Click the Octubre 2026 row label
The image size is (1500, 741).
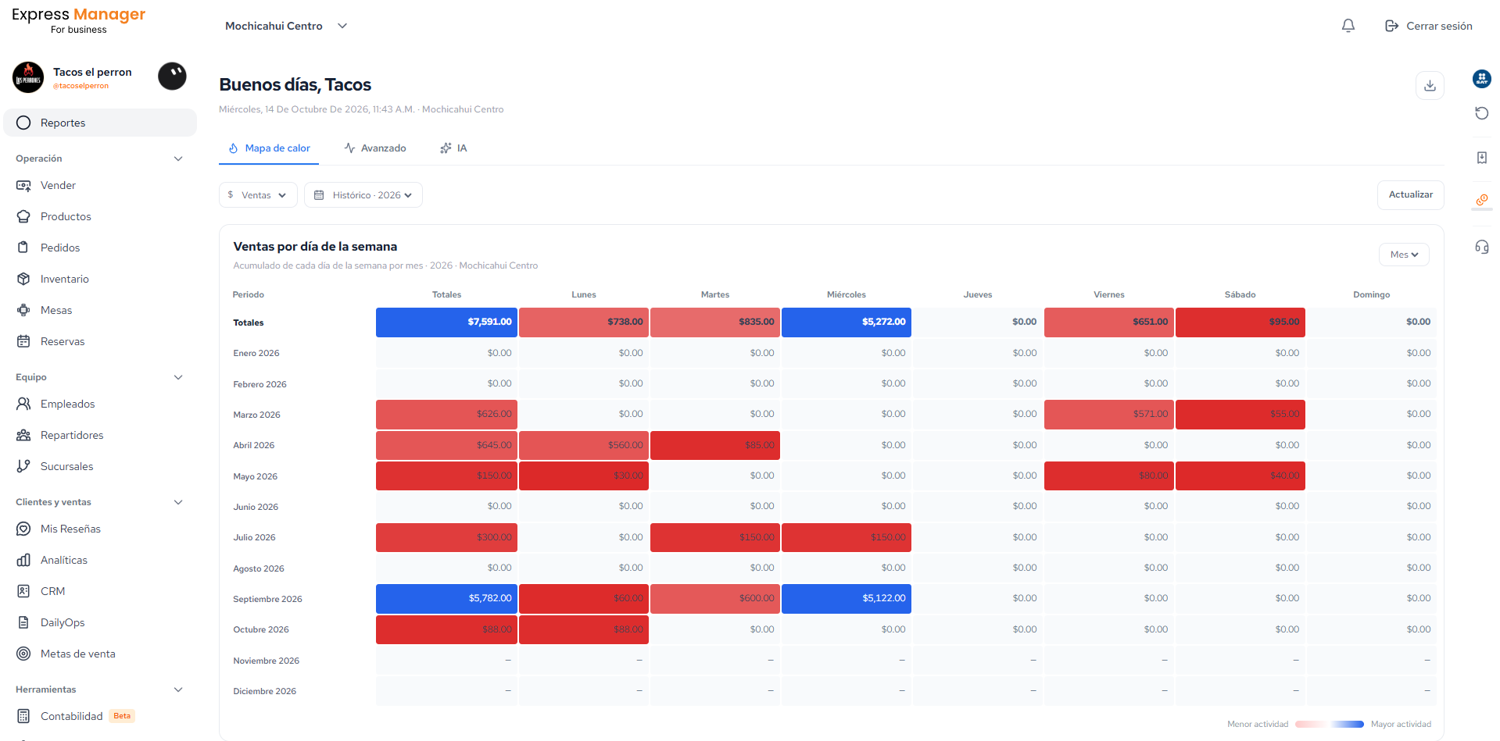tap(261, 629)
